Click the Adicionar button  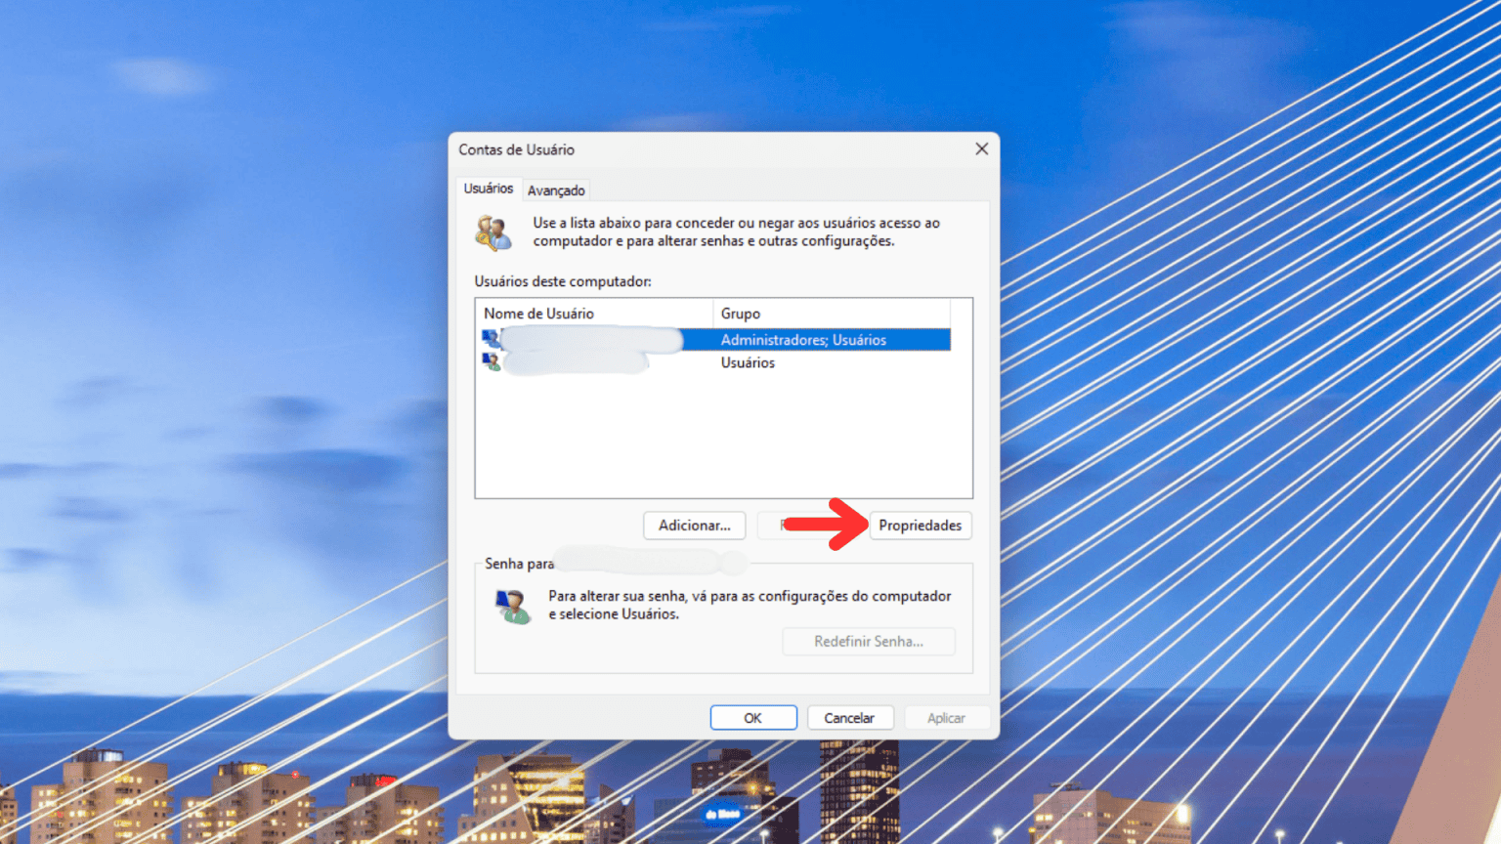point(694,526)
